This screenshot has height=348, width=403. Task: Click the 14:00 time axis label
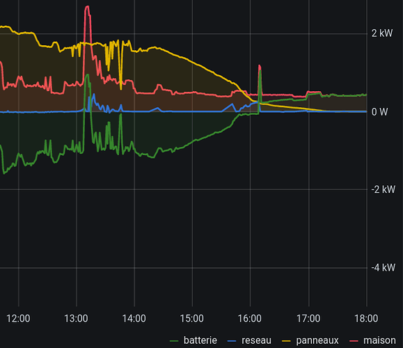click(134, 319)
